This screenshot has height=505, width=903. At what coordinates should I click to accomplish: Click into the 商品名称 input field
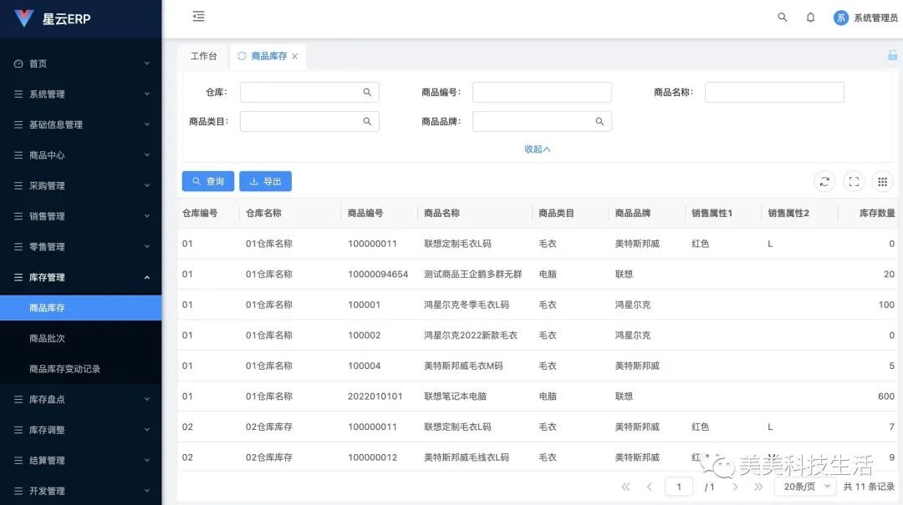pyautogui.click(x=773, y=92)
